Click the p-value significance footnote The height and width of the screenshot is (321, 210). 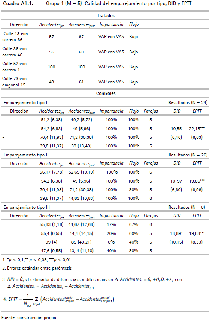click(37, 260)
